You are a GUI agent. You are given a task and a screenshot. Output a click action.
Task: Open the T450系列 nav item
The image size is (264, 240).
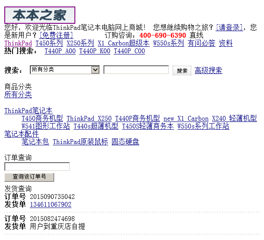click(49, 43)
